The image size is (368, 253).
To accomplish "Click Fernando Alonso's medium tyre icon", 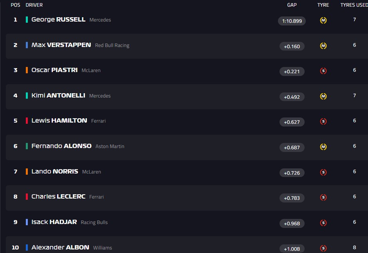I will tap(323, 147).
